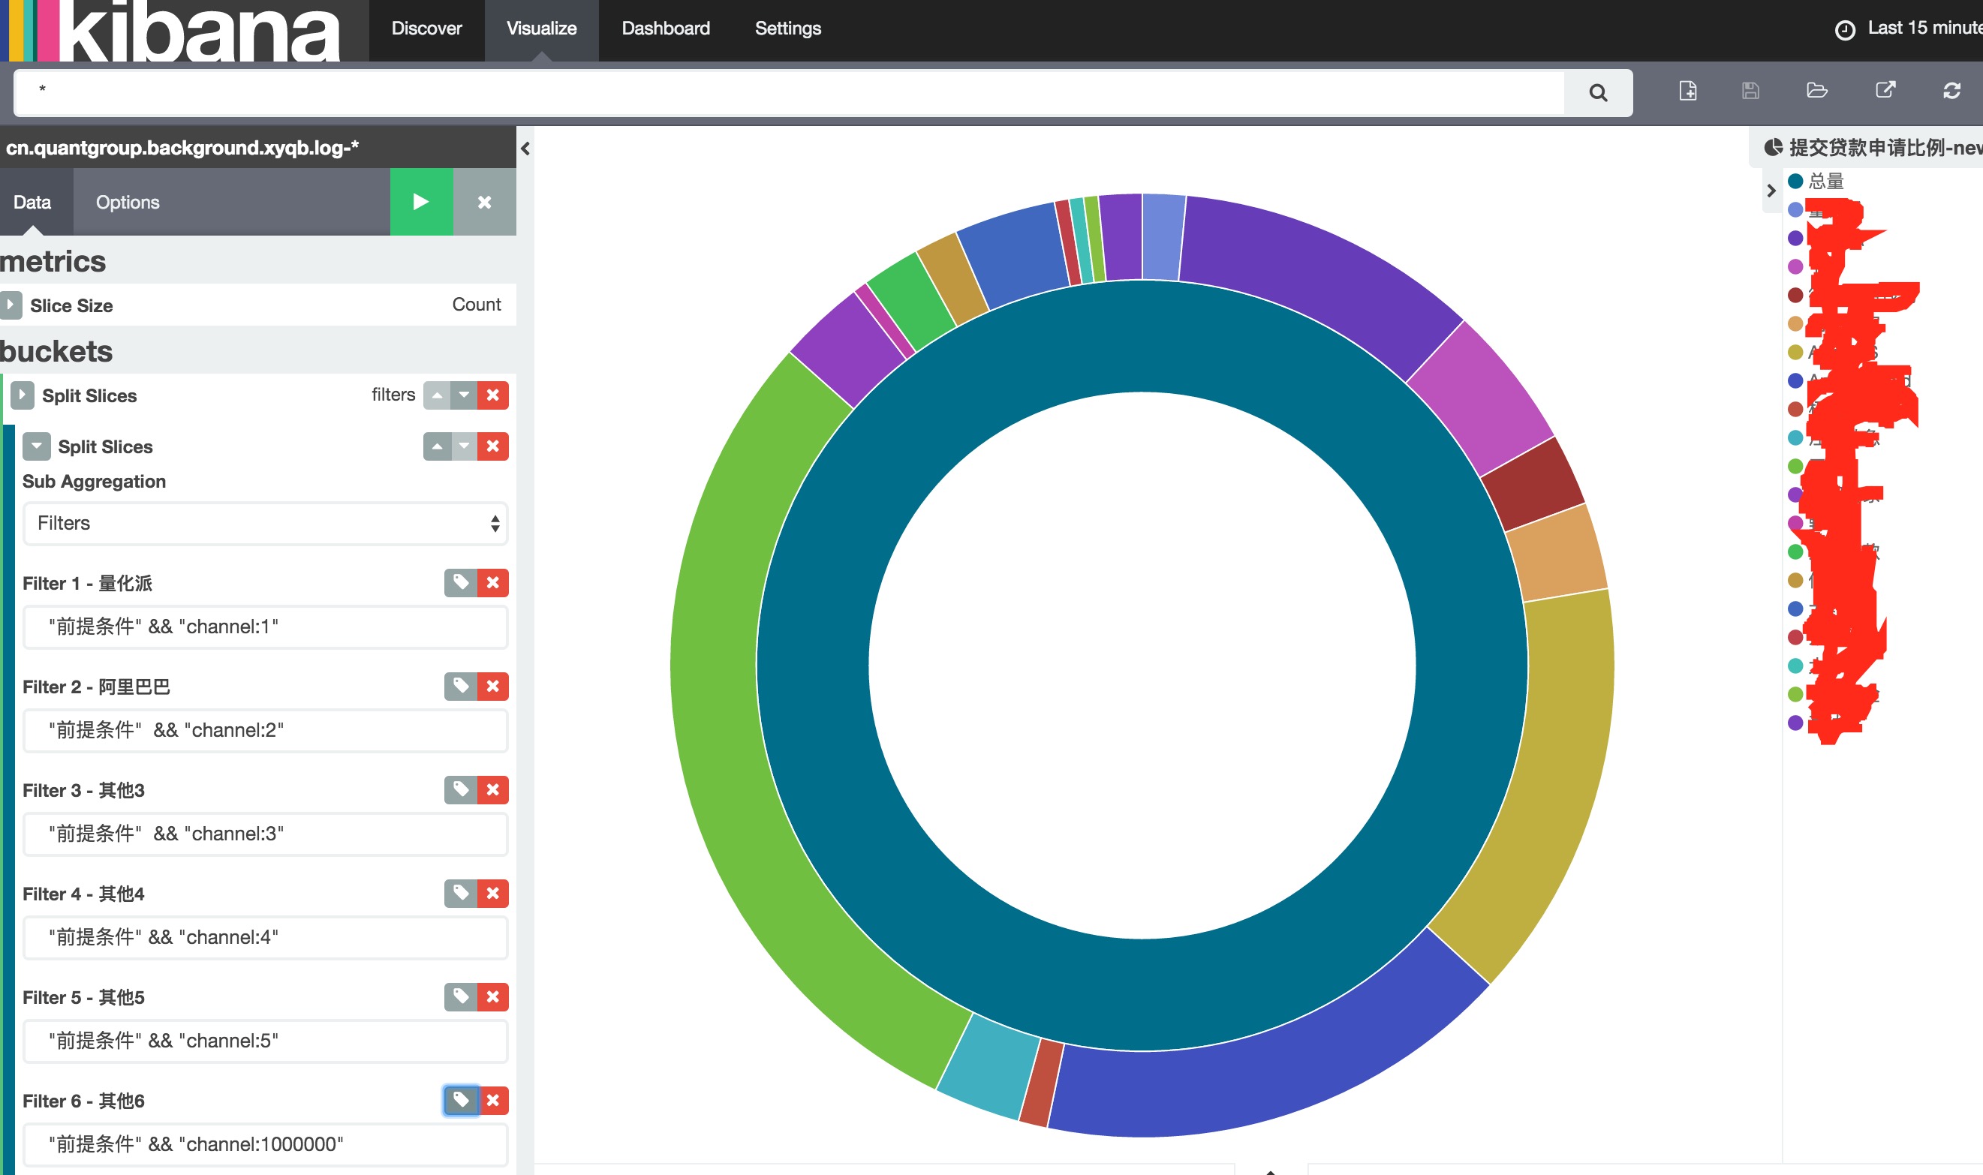Open the Settings tab
Viewport: 1983px width, 1175px height.
point(788,29)
